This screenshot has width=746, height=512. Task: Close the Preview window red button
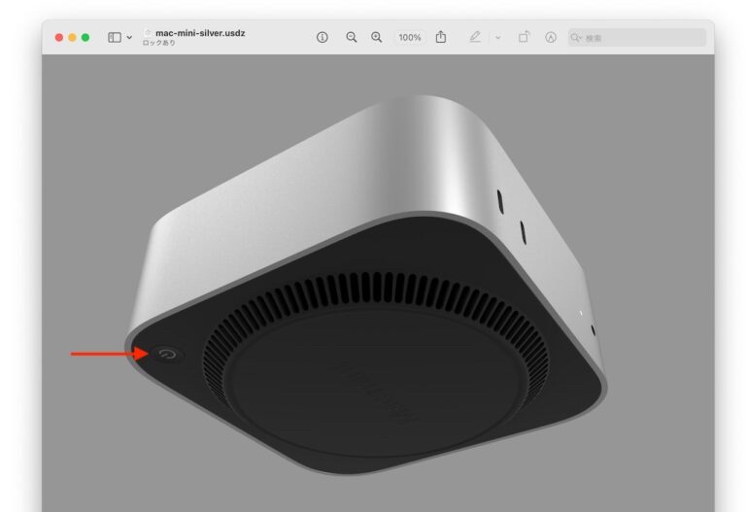click(59, 37)
